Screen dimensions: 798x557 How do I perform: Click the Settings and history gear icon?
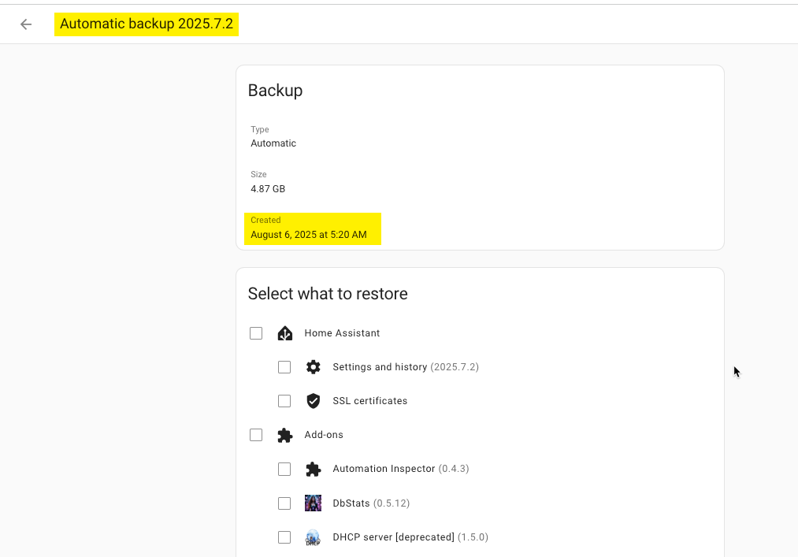coord(313,366)
